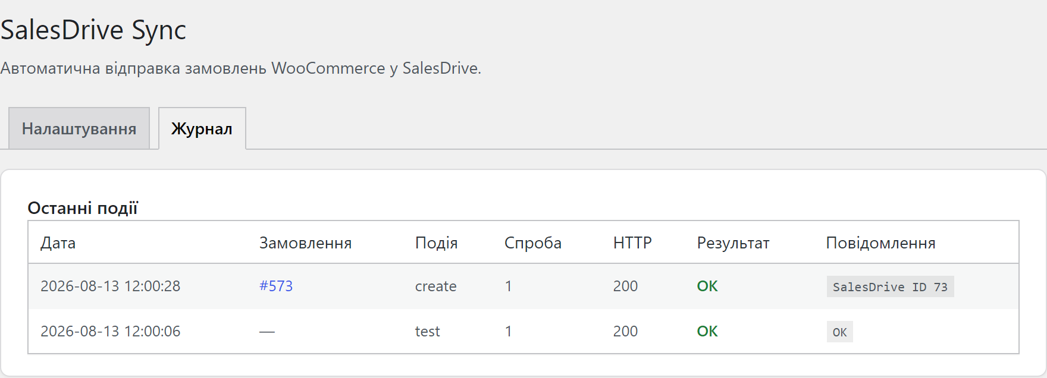Click HTTP 200 in test row
Viewport: 1047px width, 378px height.
click(626, 331)
